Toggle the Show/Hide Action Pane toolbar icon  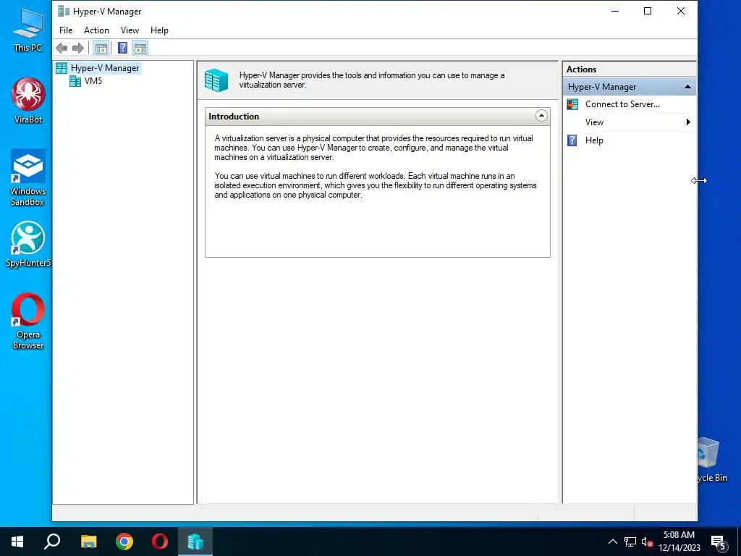pyautogui.click(x=140, y=48)
